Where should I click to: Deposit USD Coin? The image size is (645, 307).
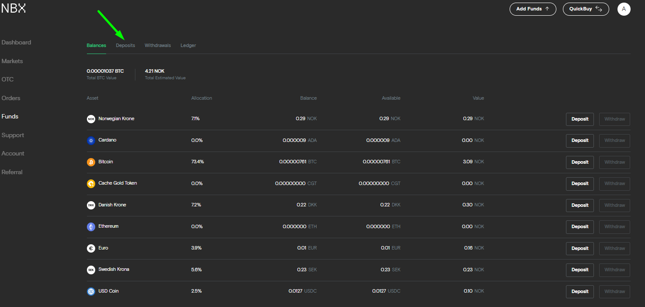[580, 291]
